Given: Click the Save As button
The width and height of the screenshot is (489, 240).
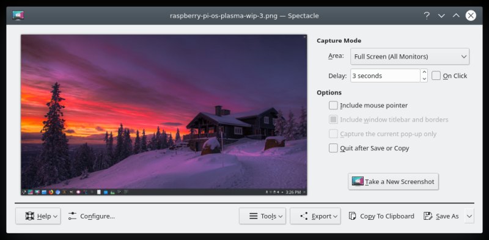Looking at the screenshot, I should [441, 216].
